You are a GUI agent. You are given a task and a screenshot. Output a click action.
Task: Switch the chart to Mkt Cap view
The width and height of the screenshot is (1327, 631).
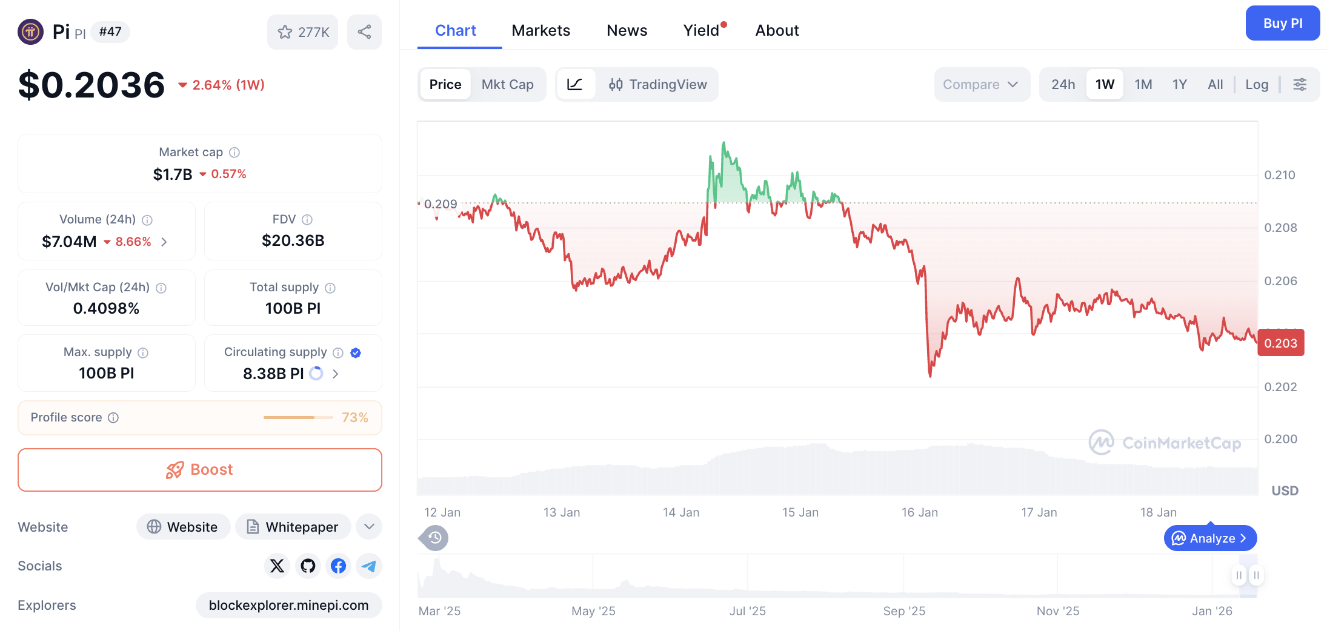tap(508, 84)
